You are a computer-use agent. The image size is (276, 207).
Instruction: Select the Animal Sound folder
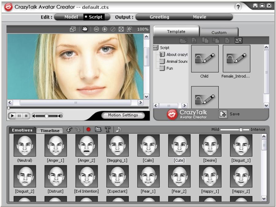pos(174,62)
